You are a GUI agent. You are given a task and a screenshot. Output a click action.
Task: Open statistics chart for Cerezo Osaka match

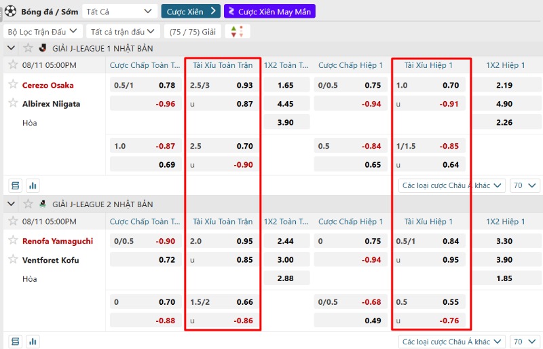tap(32, 185)
